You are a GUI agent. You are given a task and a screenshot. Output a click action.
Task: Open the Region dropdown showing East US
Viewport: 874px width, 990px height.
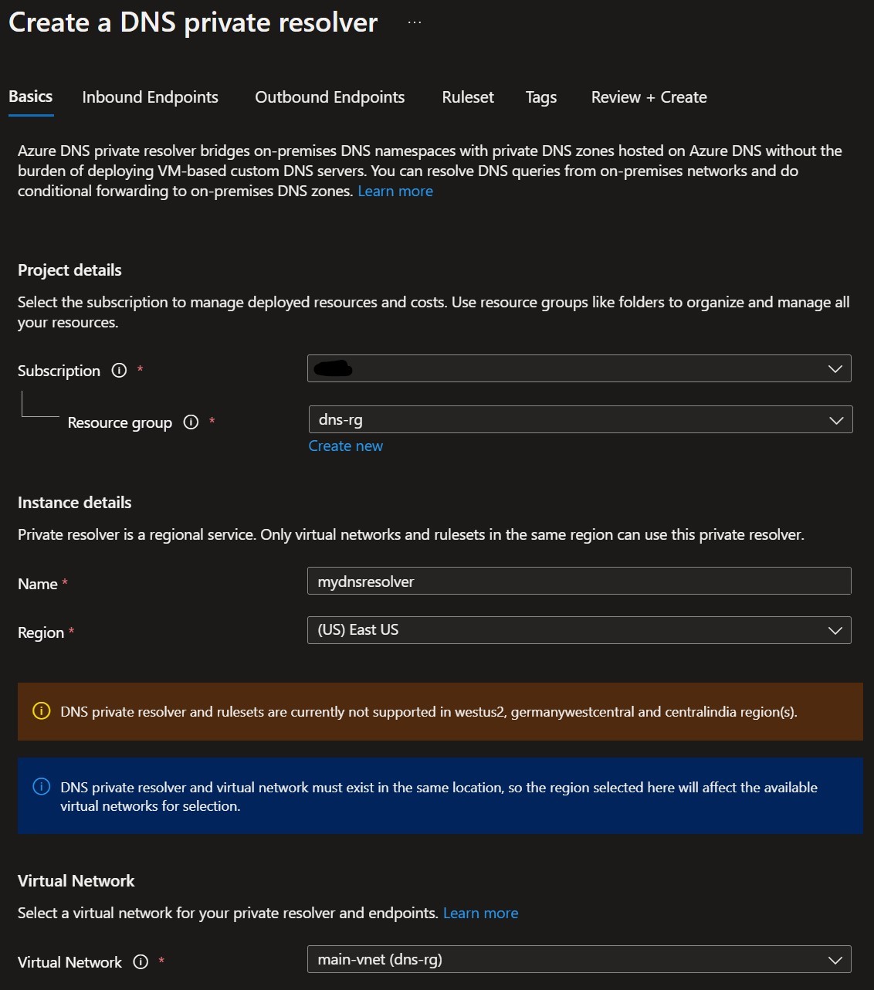pos(579,630)
